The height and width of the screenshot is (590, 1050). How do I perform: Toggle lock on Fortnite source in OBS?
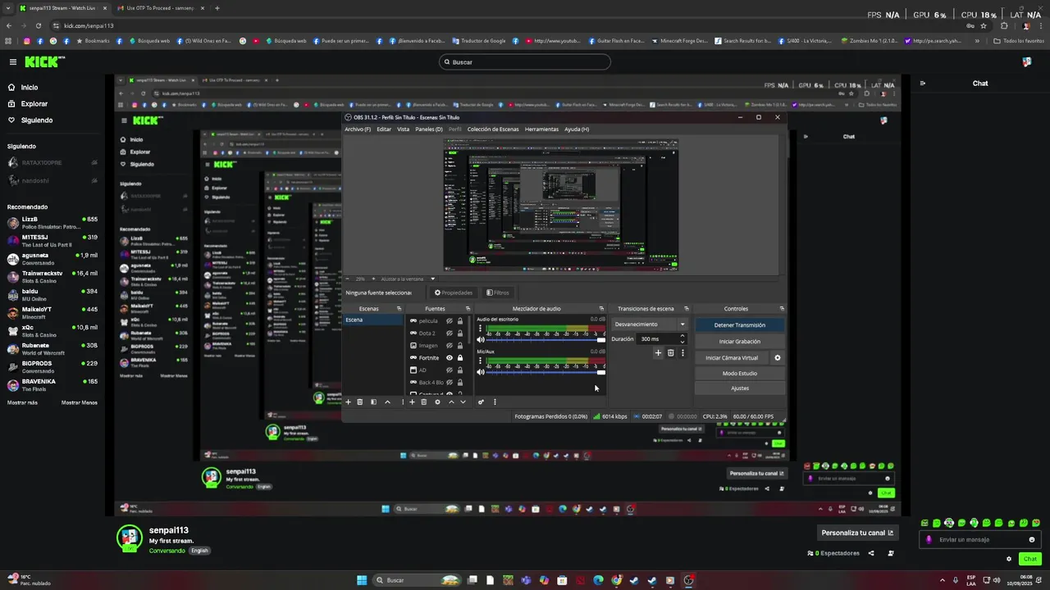point(460,357)
